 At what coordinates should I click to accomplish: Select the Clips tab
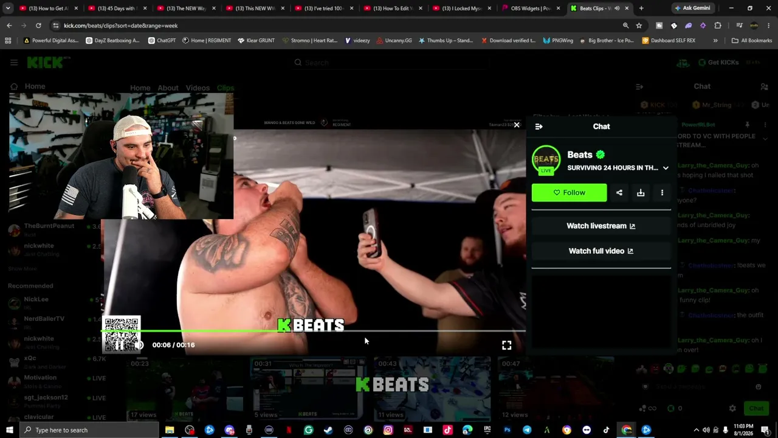tap(225, 88)
